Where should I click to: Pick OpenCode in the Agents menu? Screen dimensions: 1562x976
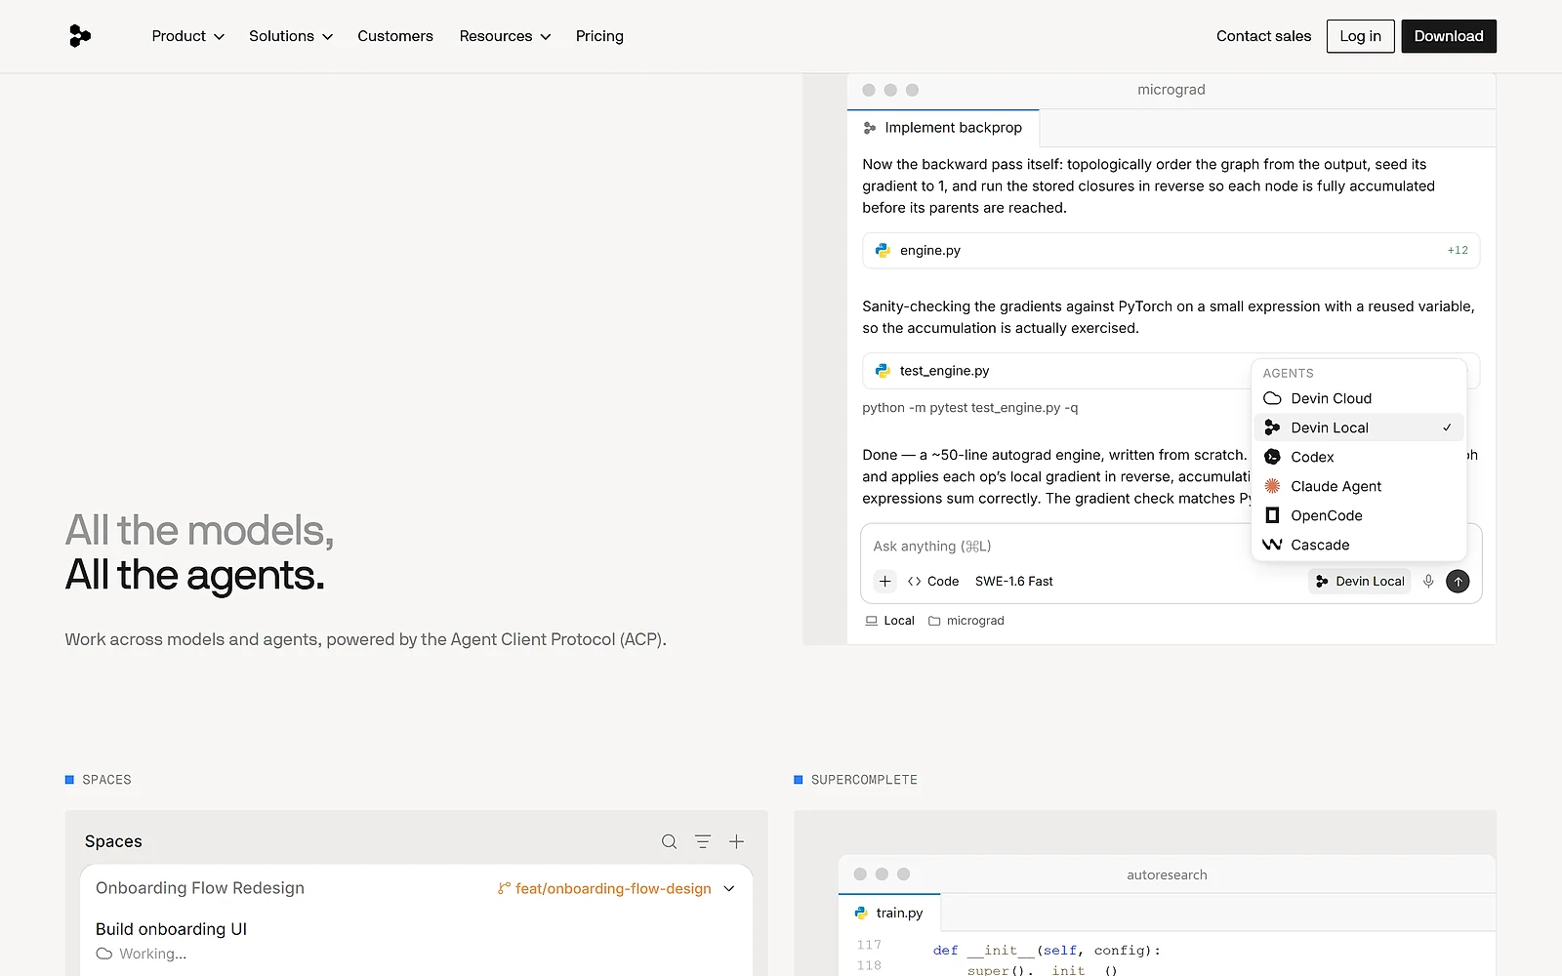pyautogui.click(x=1358, y=515)
